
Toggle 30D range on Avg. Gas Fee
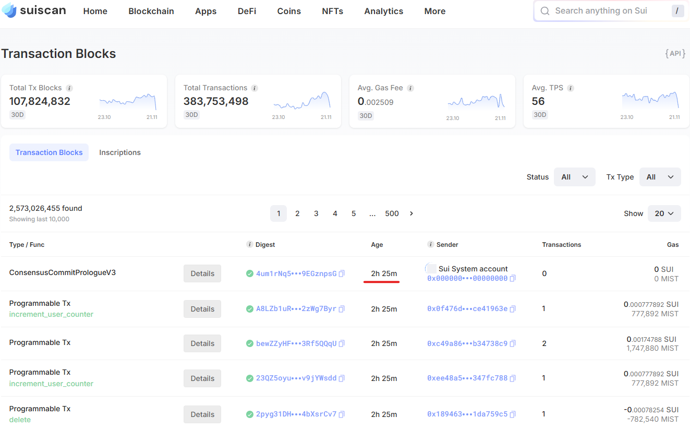point(366,115)
